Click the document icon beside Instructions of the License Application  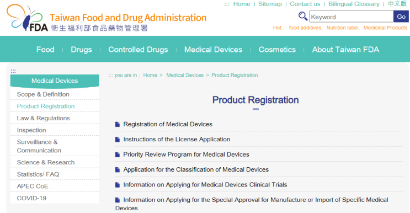pyautogui.click(x=118, y=140)
